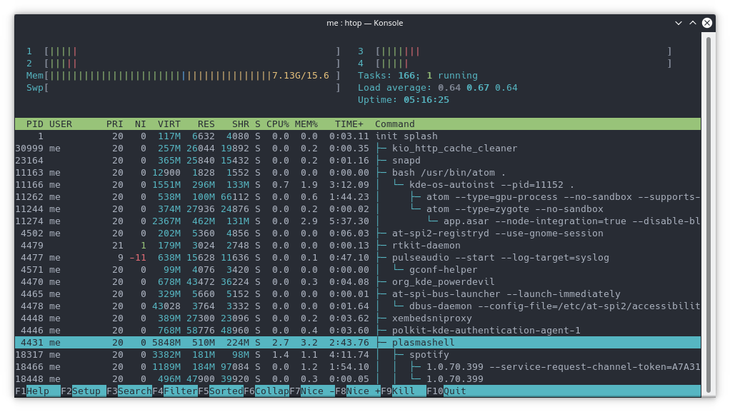Sort by the PID column header
This screenshot has height=412, width=730.
(34, 124)
